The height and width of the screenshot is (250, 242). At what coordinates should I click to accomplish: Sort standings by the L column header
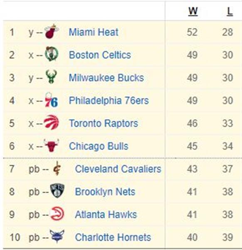point(230,12)
